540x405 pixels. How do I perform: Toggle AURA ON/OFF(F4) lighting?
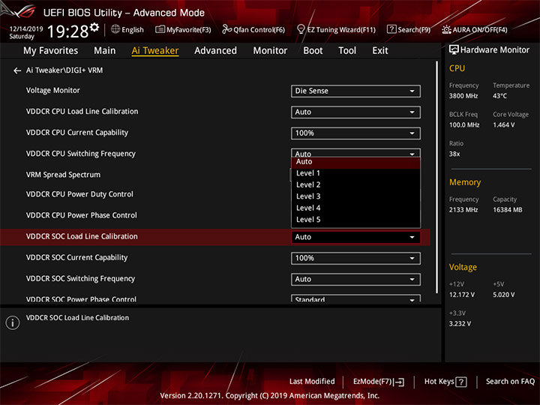point(475,29)
